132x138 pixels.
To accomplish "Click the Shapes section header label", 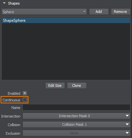I will pos(14,3).
